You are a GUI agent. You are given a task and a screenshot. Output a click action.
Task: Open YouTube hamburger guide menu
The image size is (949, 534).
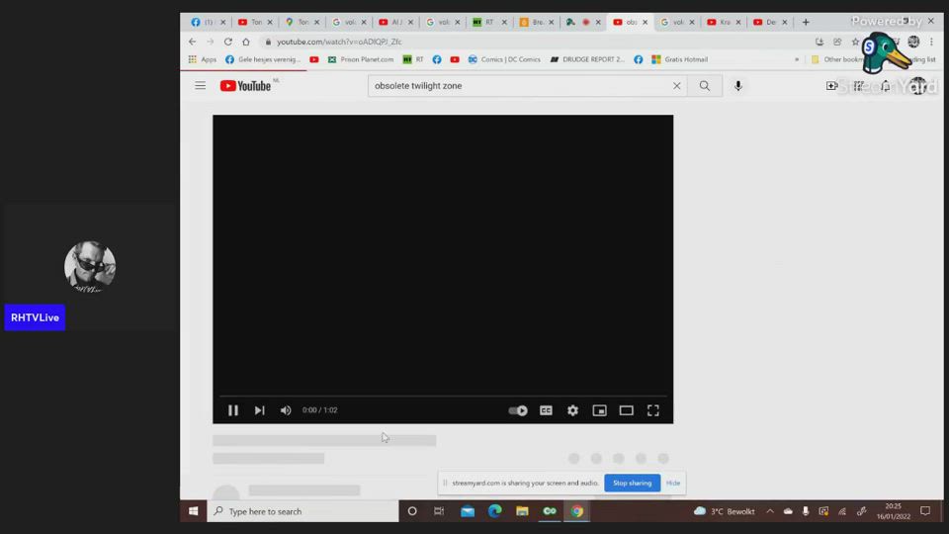coord(200,86)
